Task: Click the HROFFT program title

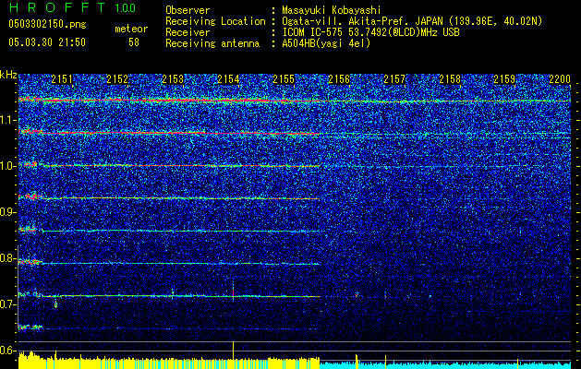Action: pyautogui.click(x=55, y=7)
